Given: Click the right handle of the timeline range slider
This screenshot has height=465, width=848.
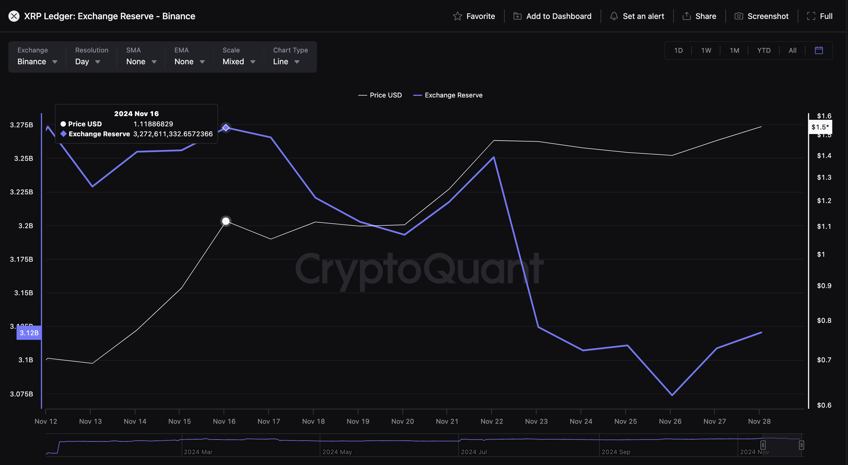Looking at the screenshot, I should click(801, 445).
